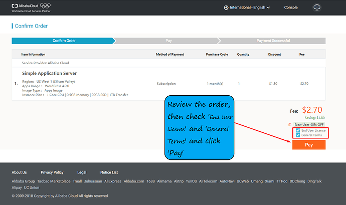Click the Saving: $1.80 text

point(314,118)
